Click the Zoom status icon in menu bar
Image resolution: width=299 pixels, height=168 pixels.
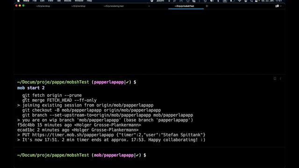(x=160, y=1)
